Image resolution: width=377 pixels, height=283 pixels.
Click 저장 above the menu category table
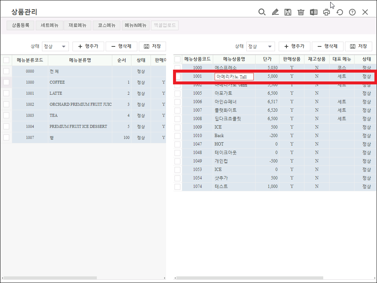(152, 46)
